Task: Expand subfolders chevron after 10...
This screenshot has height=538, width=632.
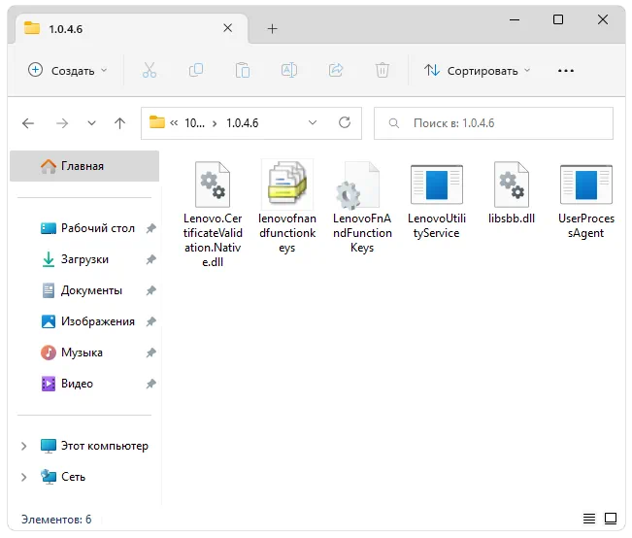Action: tap(215, 123)
